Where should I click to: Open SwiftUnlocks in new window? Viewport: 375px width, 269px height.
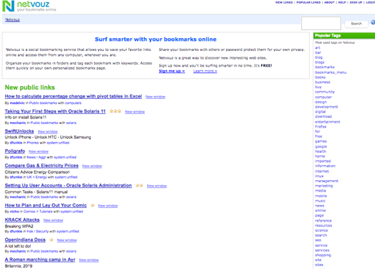coord(47,131)
